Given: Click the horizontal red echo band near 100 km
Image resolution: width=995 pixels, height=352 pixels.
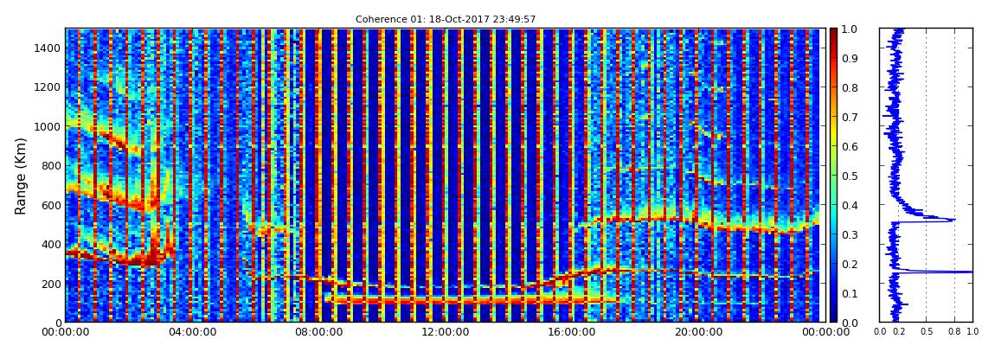Looking at the screenshot, I should (x=470, y=301).
